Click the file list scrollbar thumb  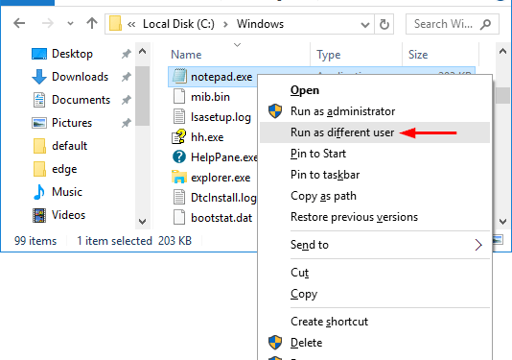(502, 95)
